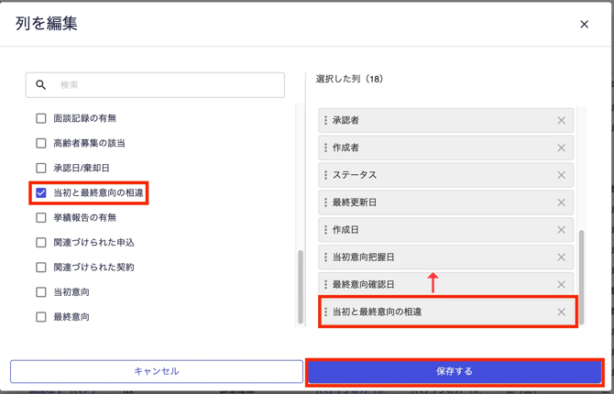The image size is (614, 394).
Task: Remove the 当初と最終意向の相違 column
Action: pos(561,312)
